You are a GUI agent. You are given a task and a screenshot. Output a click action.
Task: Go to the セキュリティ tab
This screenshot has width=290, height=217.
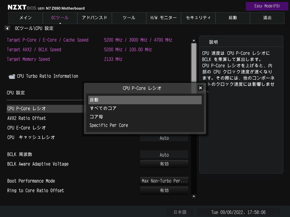point(198,17)
